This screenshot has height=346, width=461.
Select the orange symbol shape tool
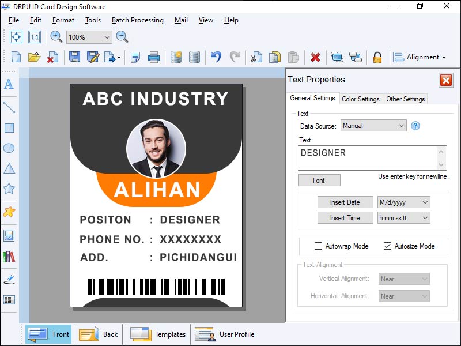9,212
